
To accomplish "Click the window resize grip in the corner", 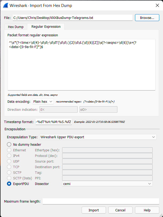I will [x=161, y=215].
